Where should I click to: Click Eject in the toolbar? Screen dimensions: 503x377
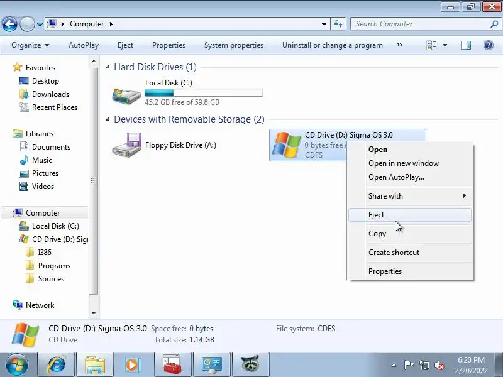click(125, 45)
